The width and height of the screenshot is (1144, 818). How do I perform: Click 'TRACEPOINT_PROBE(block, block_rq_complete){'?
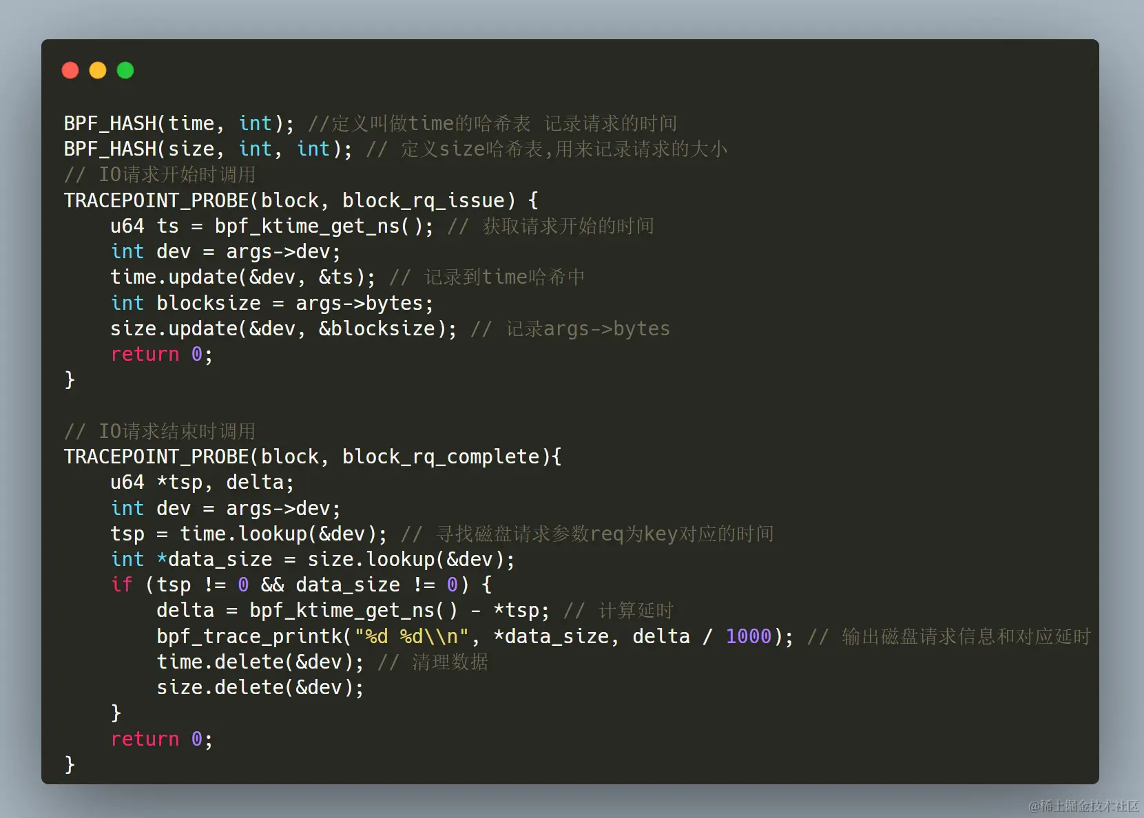pos(313,457)
